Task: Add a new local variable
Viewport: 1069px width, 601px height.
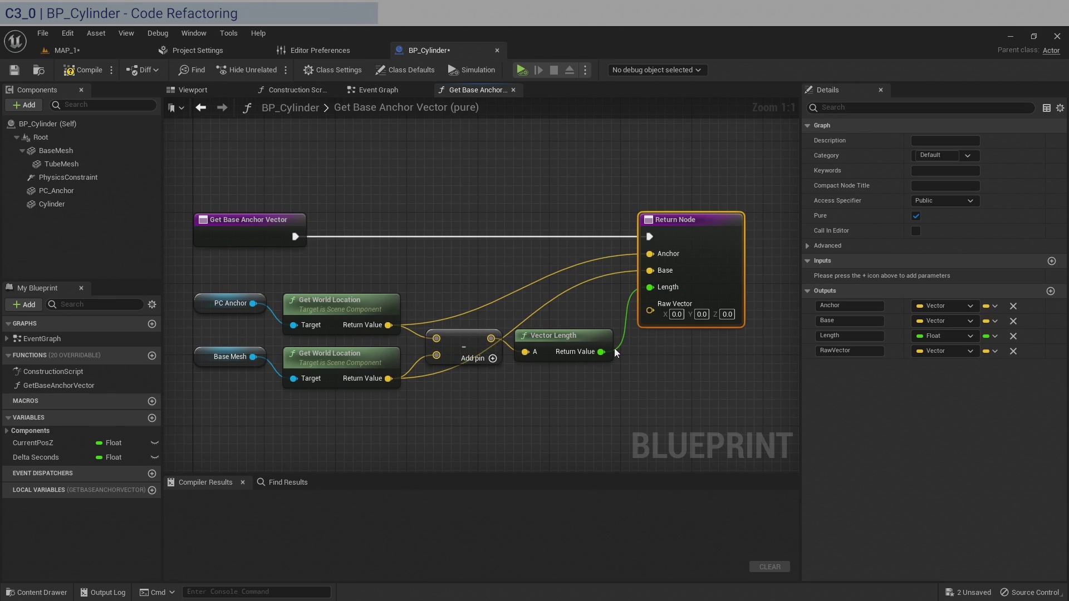Action: [152, 490]
